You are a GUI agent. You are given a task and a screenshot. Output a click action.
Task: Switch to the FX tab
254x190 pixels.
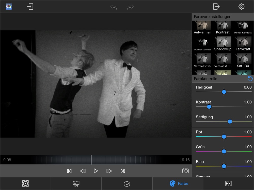coord(228,184)
